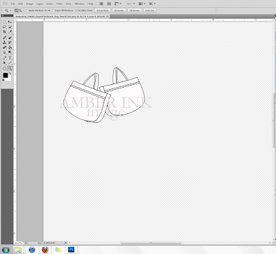The height and width of the screenshot is (254, 276).
Task: Select the Move tool
Action: [x=10, y=22]
